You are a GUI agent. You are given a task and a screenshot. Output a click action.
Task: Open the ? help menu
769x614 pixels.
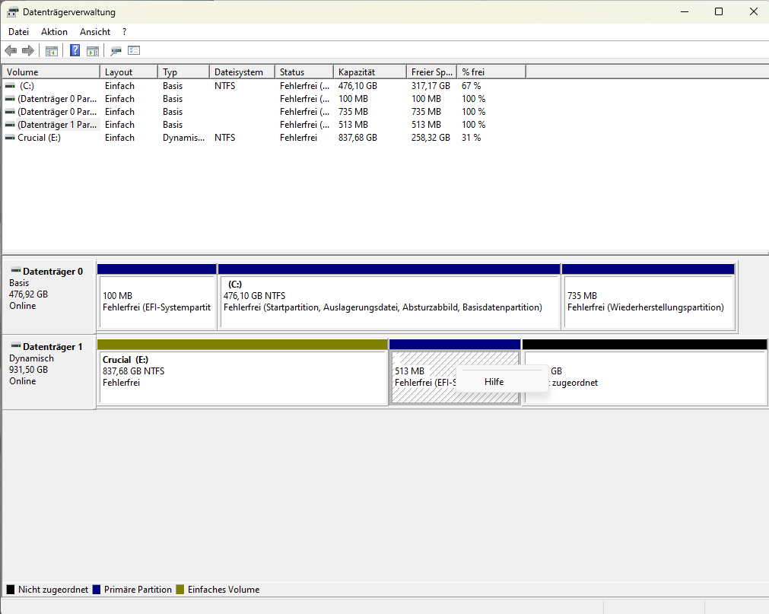(125, 32)
